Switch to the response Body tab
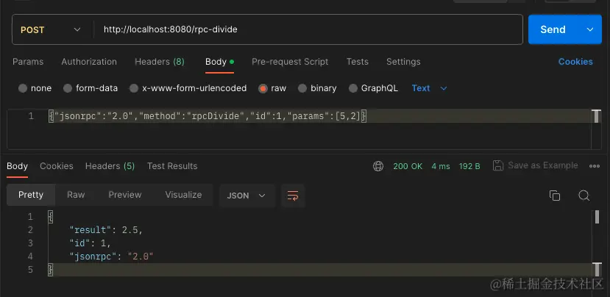The width and height of the screenshot is (610, 297). coord(17,166)
